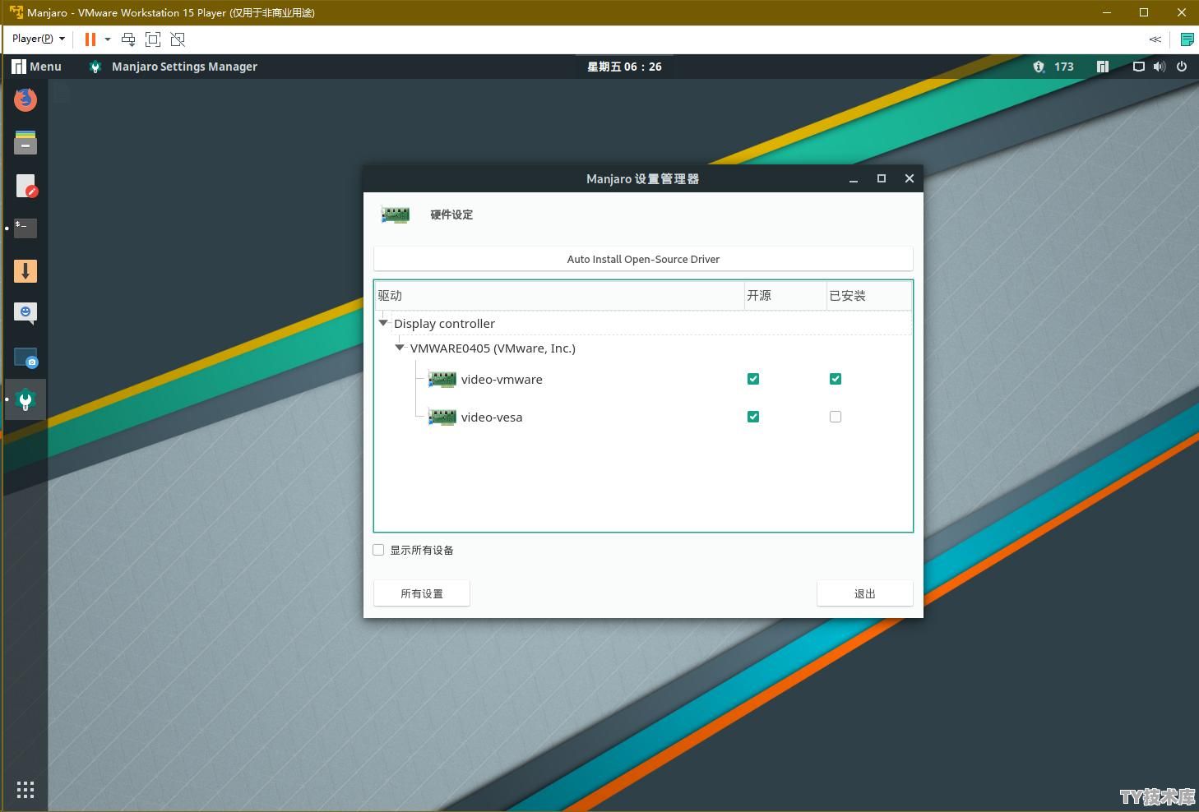This screenshot has height=812, width=1199.
Task: Send Ctrl+Alt+Del to the virtual machine
Action: 128,39
